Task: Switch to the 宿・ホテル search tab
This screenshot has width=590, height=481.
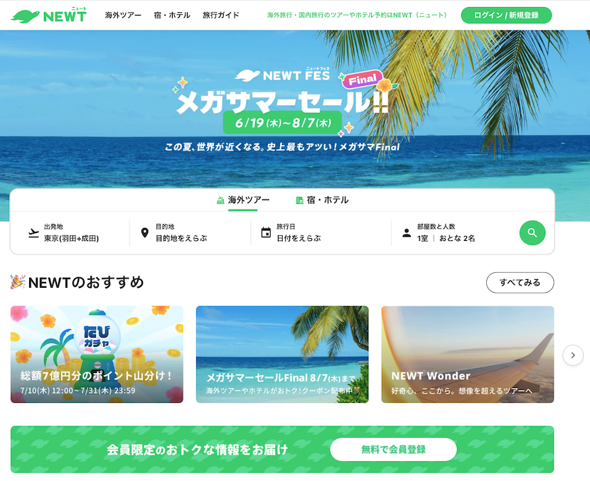Action: (322, 200)
